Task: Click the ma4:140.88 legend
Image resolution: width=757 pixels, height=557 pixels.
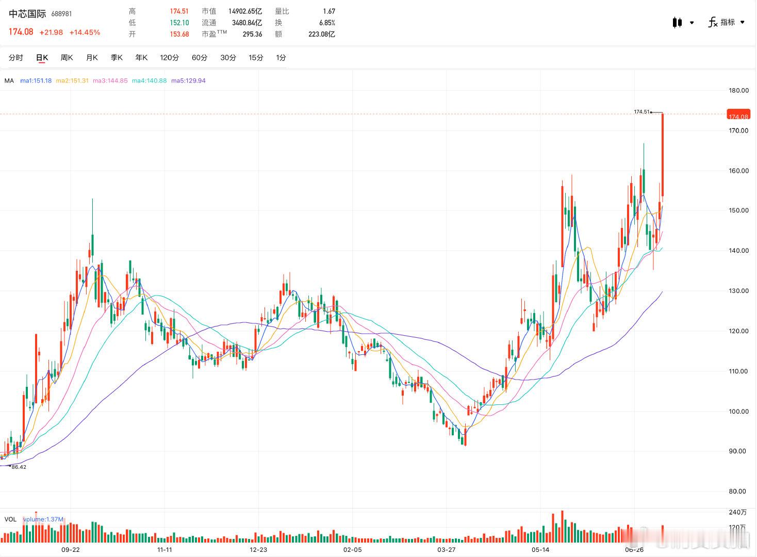Action: click(150, 80)
